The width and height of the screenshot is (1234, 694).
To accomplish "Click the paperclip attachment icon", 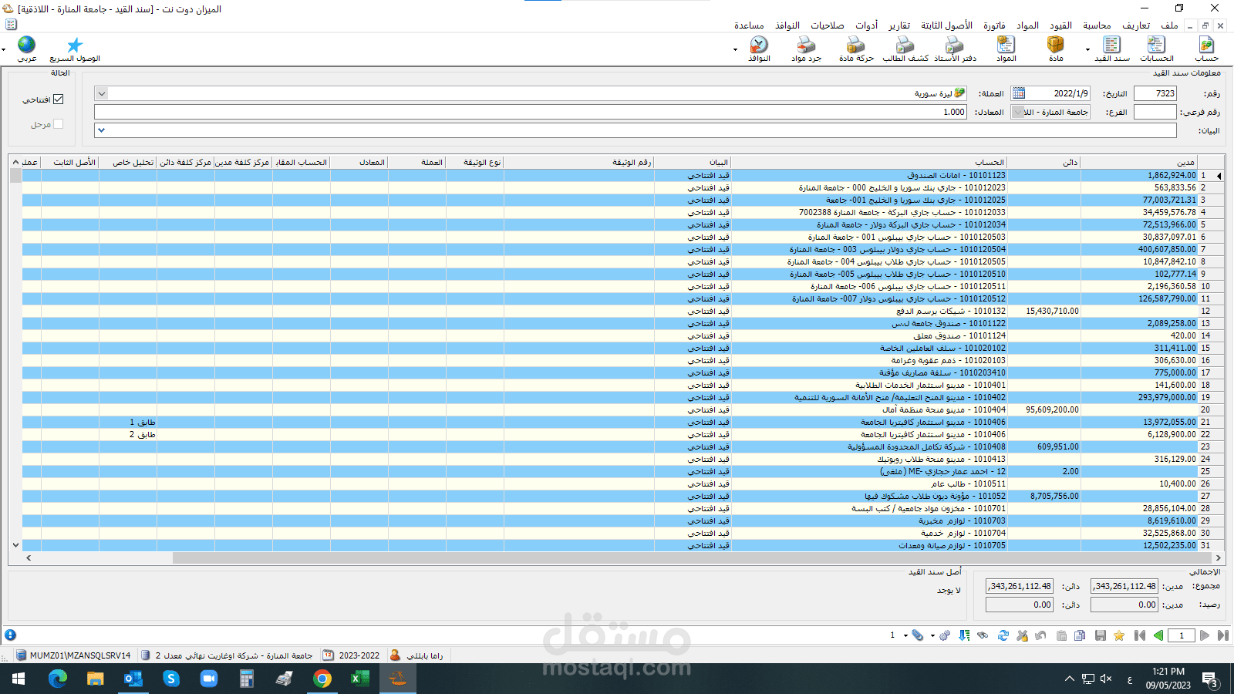I will [917, 635].
